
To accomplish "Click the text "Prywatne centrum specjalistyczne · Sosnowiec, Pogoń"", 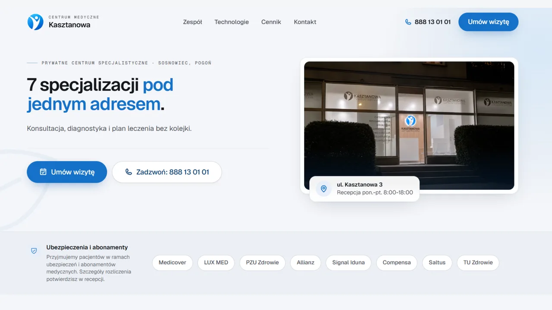I will tap(126, 63).
